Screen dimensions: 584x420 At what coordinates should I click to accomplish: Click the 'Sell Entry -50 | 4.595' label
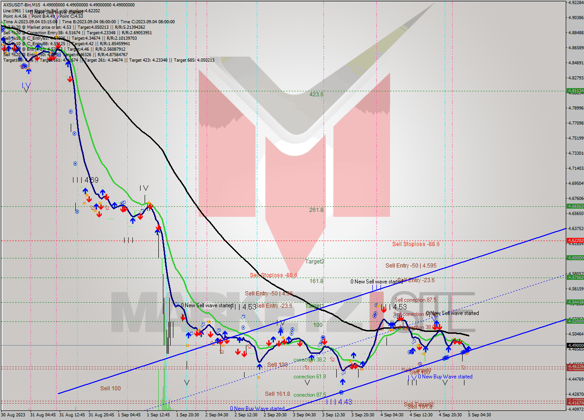411,266
